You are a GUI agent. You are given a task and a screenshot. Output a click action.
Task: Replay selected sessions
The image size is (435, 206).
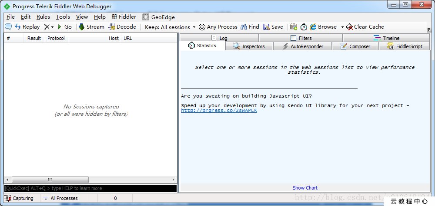27,27
